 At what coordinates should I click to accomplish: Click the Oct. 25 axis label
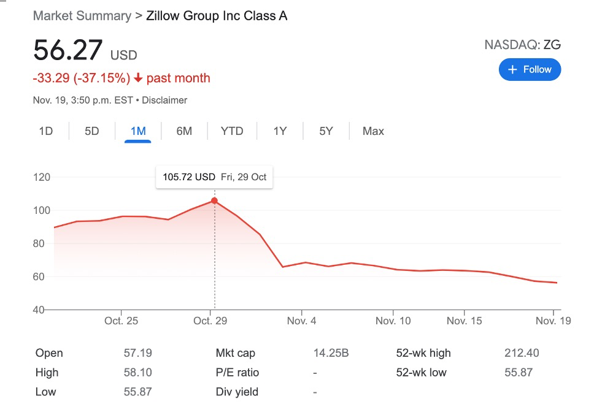(121, 321)
